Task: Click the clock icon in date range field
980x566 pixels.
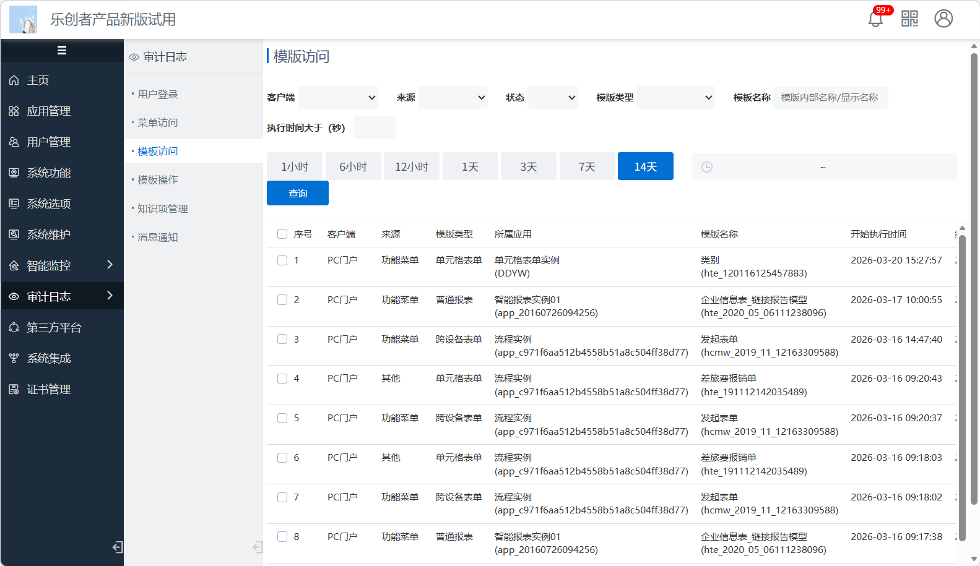Action: [707, 167]
